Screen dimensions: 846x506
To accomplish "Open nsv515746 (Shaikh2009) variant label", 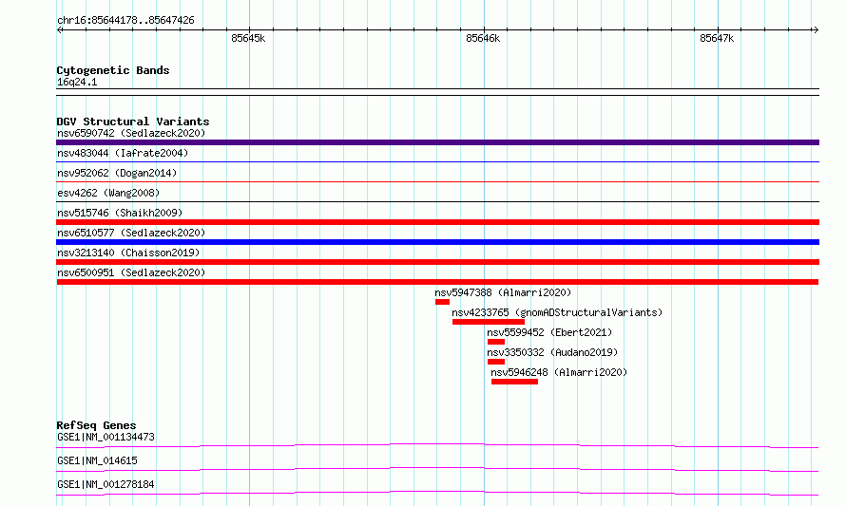I will coord(120,213).
